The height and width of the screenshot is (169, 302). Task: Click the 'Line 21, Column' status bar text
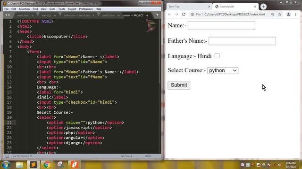[22, 156]
